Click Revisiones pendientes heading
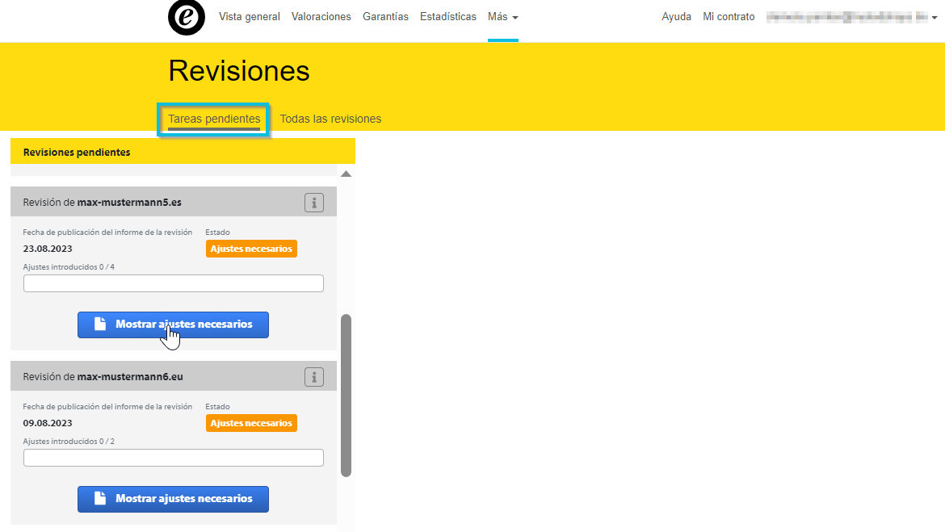This screenshot has height=532, width=945. [x=77, y=153]
